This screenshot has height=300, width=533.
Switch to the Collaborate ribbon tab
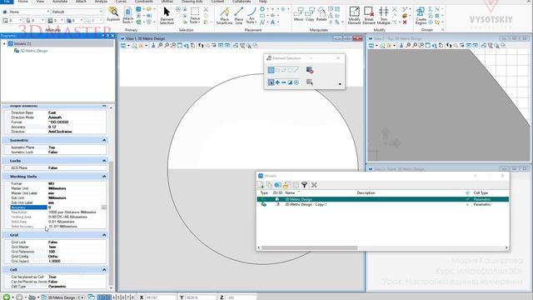click(242, 2)
